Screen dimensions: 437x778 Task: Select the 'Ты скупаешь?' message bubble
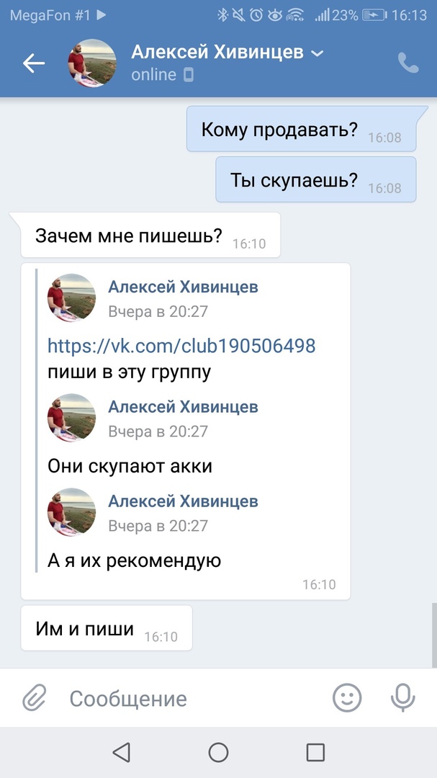316,179
